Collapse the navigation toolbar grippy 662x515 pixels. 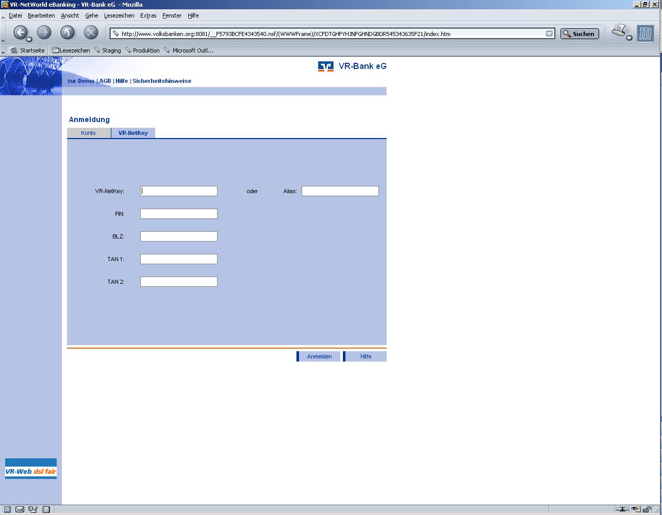(3, 33)
